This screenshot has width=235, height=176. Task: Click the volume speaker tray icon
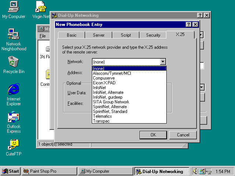coord(195,171)
